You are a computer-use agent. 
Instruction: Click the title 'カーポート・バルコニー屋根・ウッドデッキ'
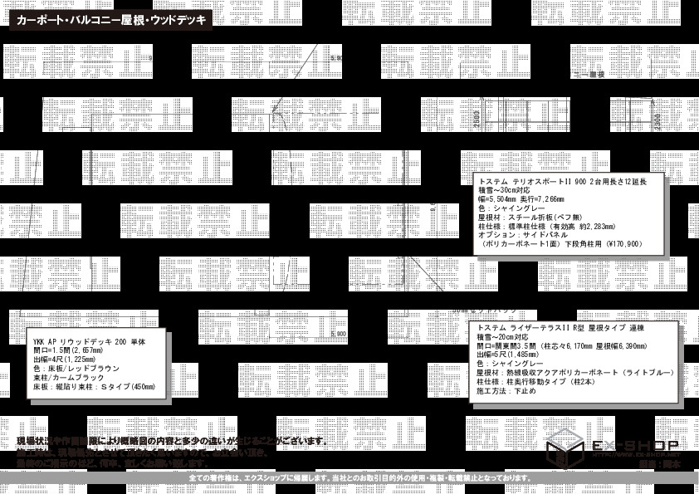111,20
